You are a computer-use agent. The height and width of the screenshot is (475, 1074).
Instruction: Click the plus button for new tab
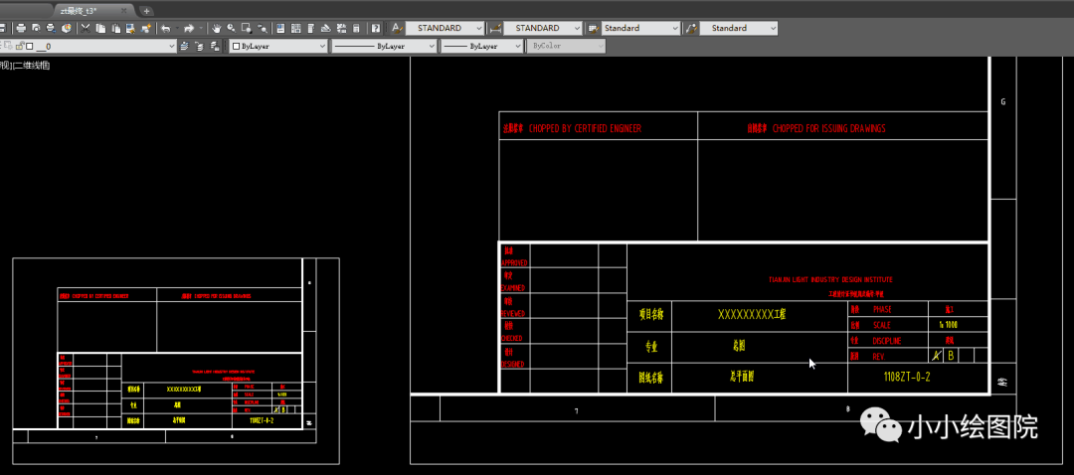coord(146,11)
